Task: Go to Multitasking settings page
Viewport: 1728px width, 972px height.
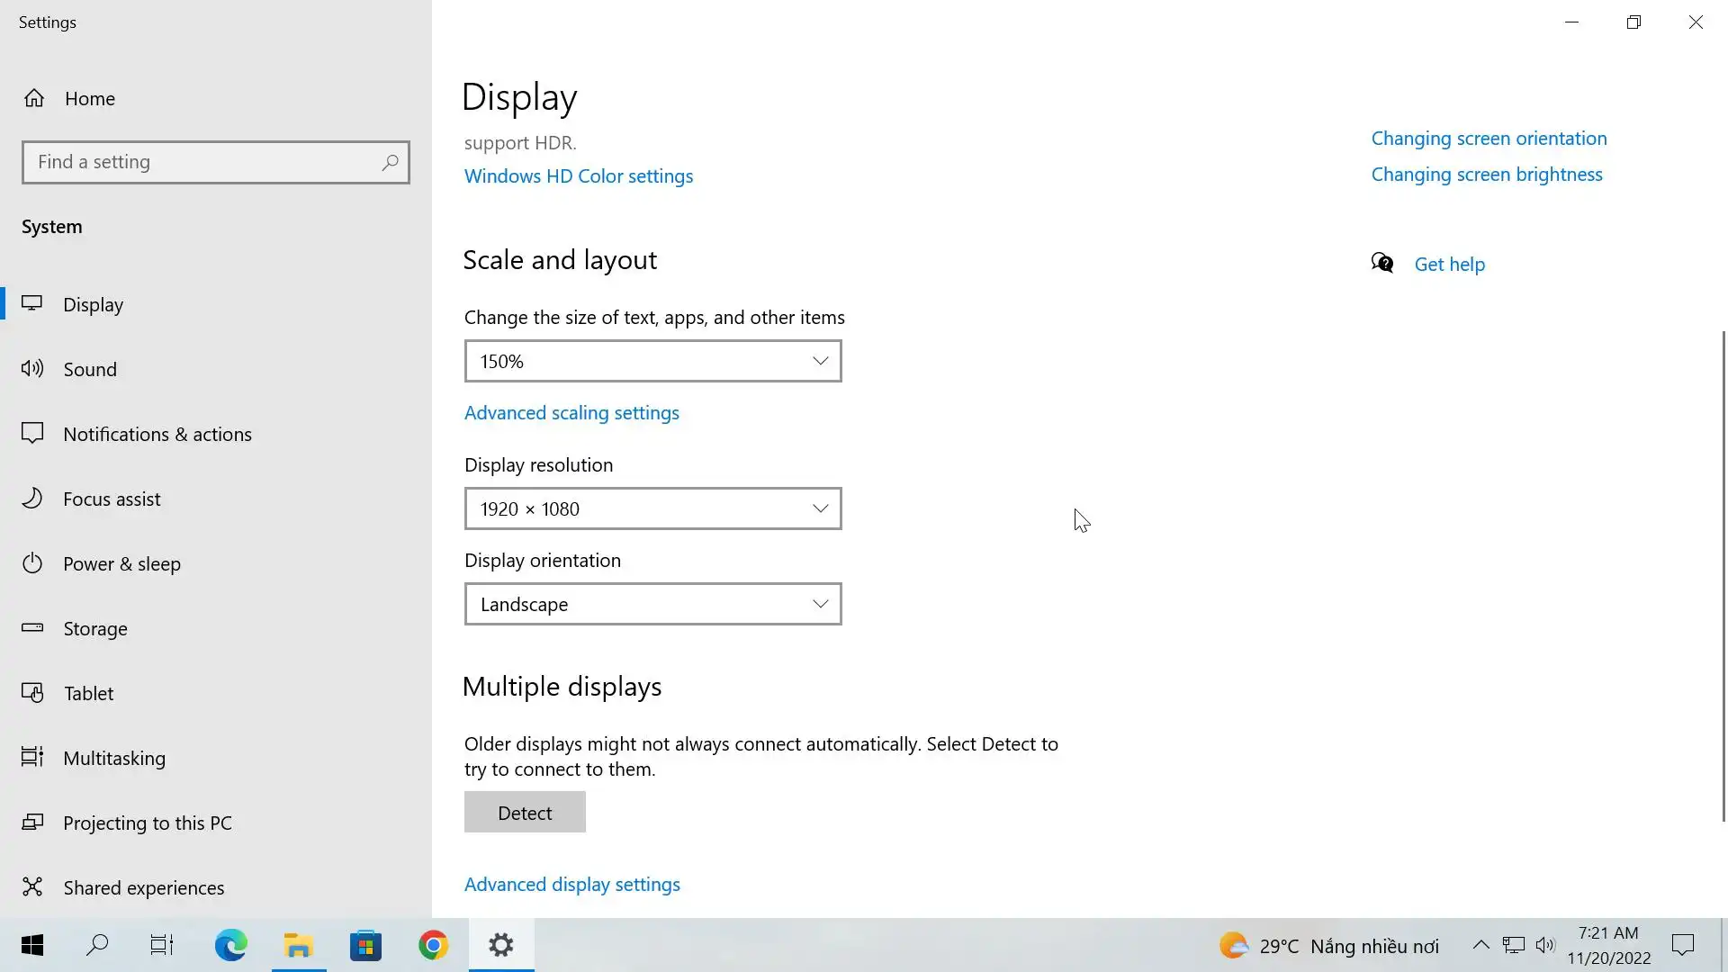Action: click(114, 758)
